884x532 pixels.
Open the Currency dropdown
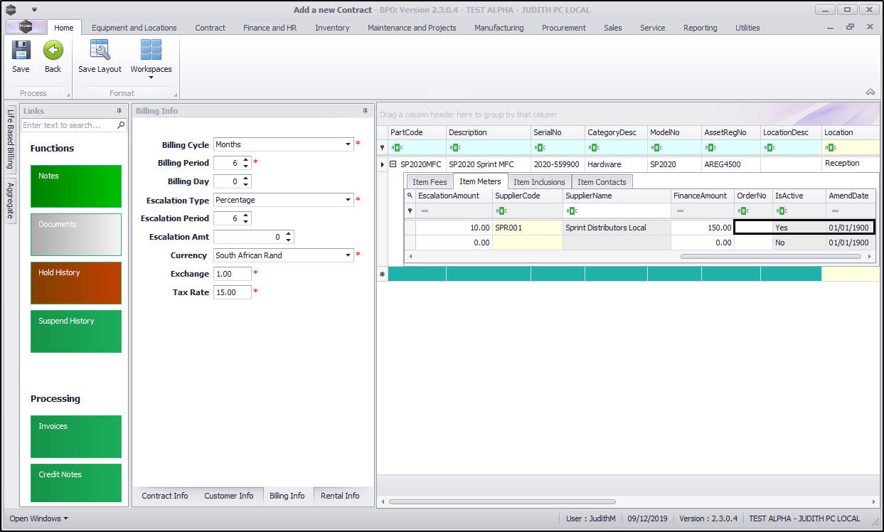pos(348,255)
